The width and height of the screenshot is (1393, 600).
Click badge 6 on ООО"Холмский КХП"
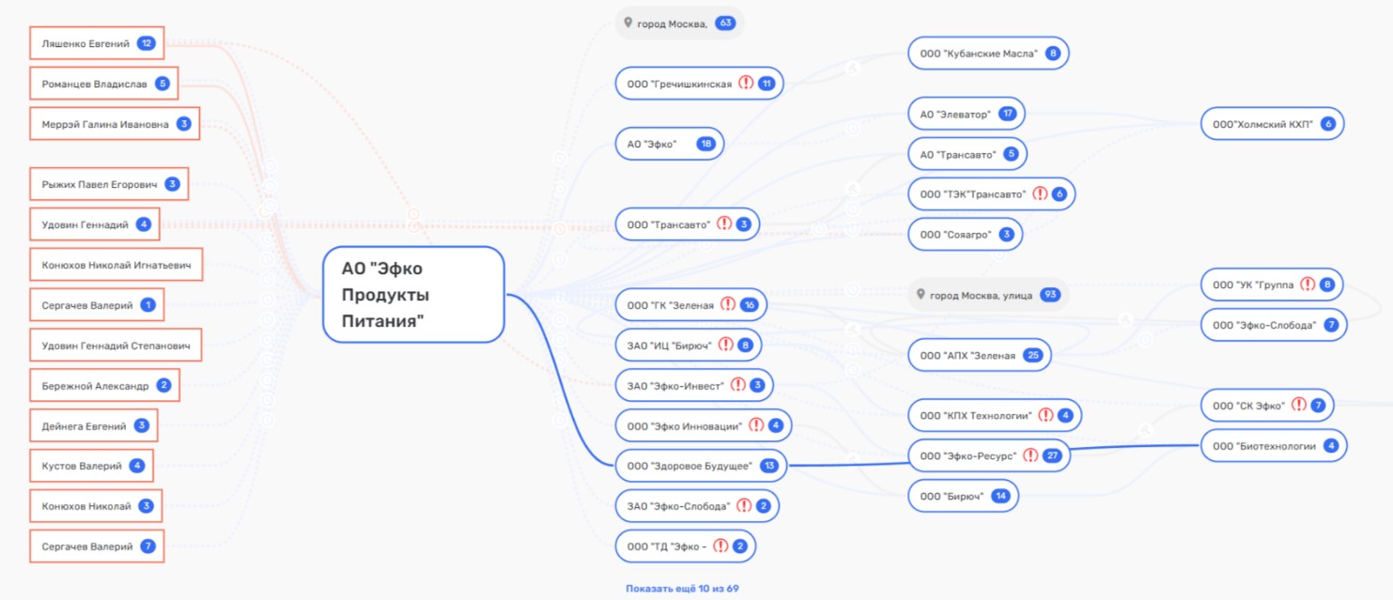click(x=1328, y=124)
